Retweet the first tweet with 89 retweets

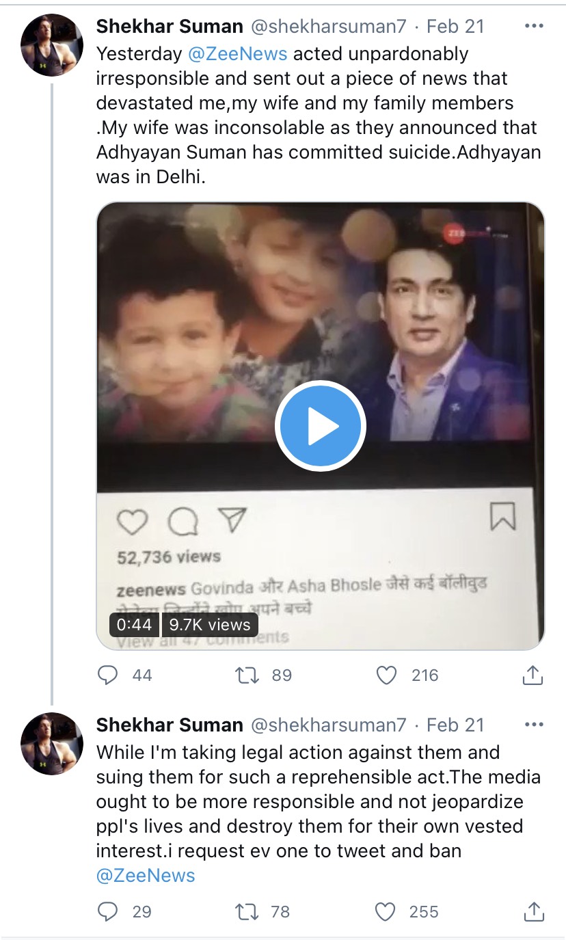coord(247,675)
